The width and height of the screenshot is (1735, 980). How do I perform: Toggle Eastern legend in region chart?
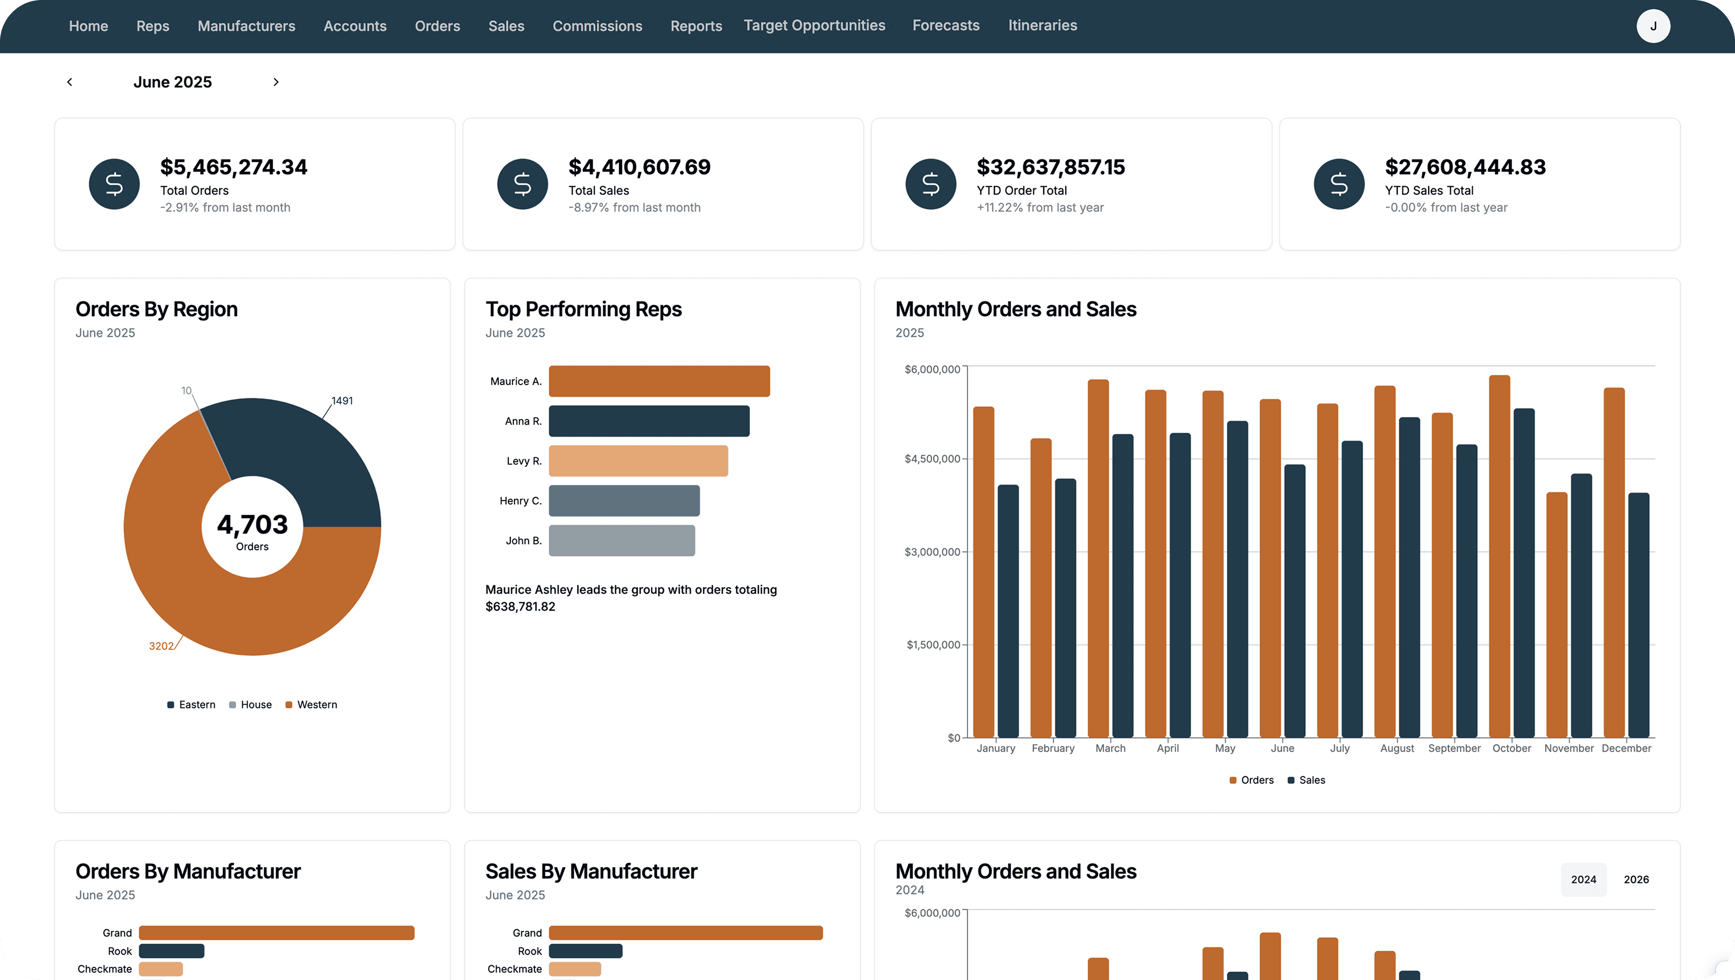tap(191, 705)
